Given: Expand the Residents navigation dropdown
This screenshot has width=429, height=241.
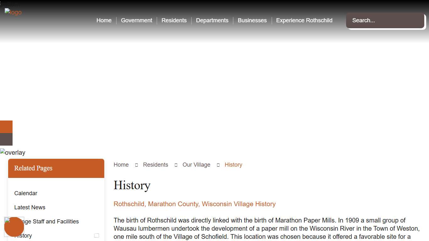Looking at the screenshot, I should tap(174, 20).
